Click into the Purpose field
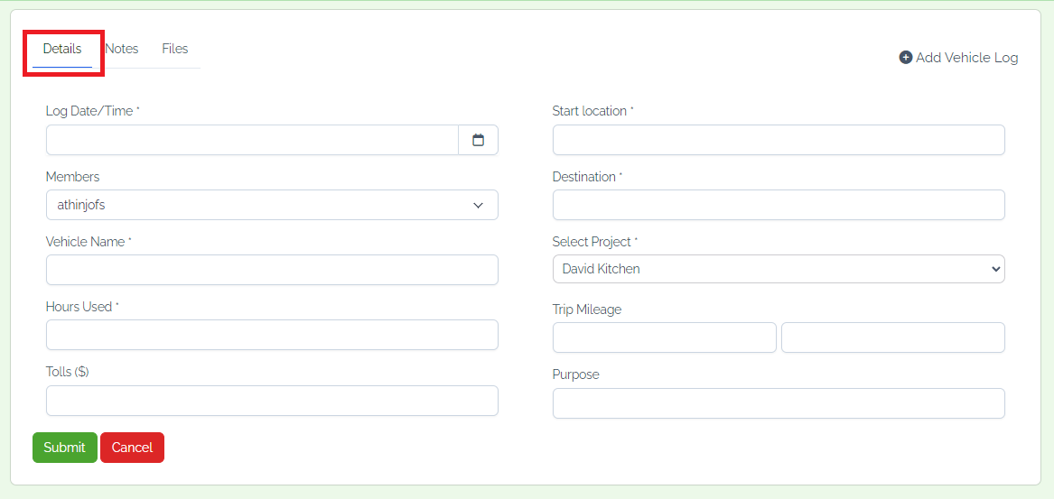Image resolution: width=1054 pixels, height=499 pixels. tap(779, 403)
